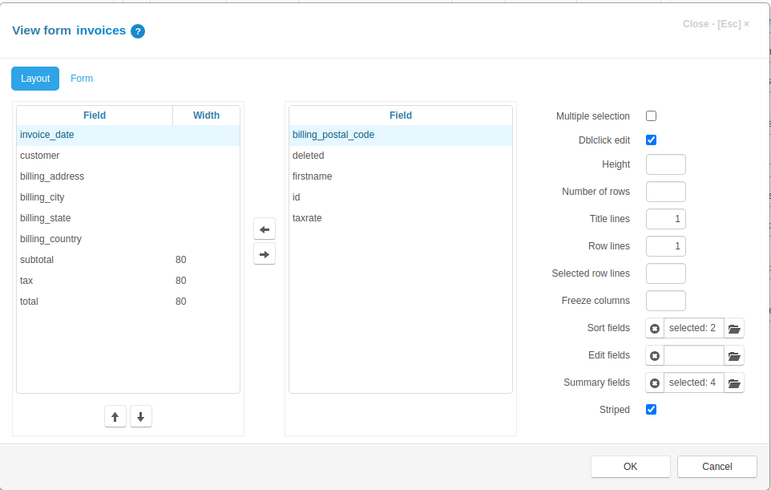
Task: Click Sort fields 'selected: 2' box
Action: 694,328
